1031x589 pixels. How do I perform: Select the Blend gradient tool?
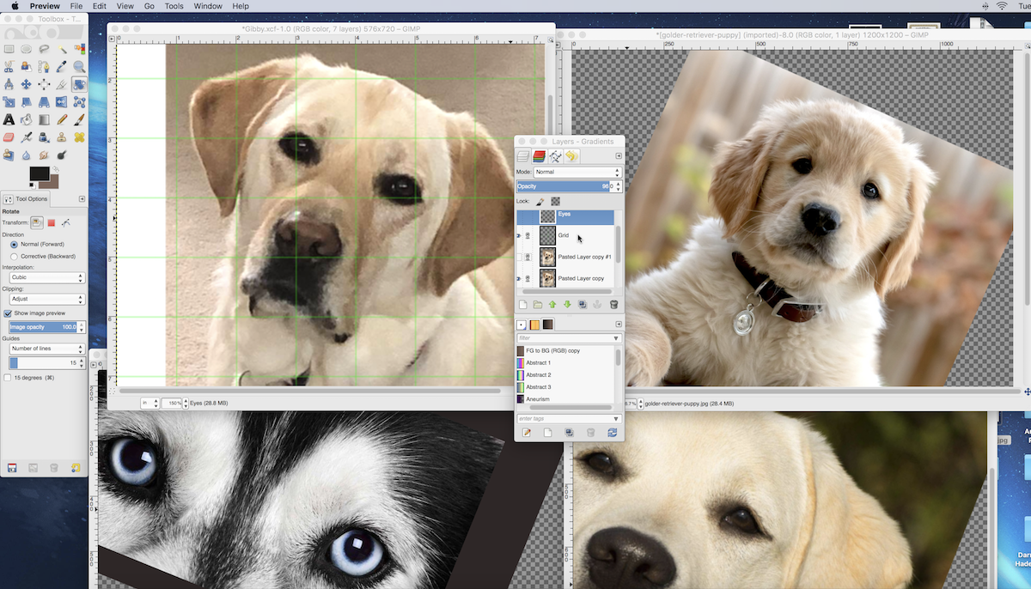44,120
